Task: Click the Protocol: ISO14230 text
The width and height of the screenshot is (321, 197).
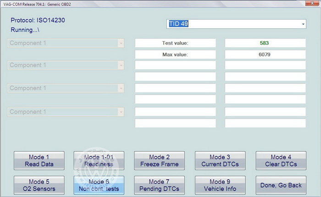Action: click(x=38, y=20)
